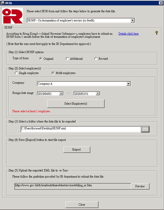Click the browse folder ellipsis button

(x=145, y=129)
